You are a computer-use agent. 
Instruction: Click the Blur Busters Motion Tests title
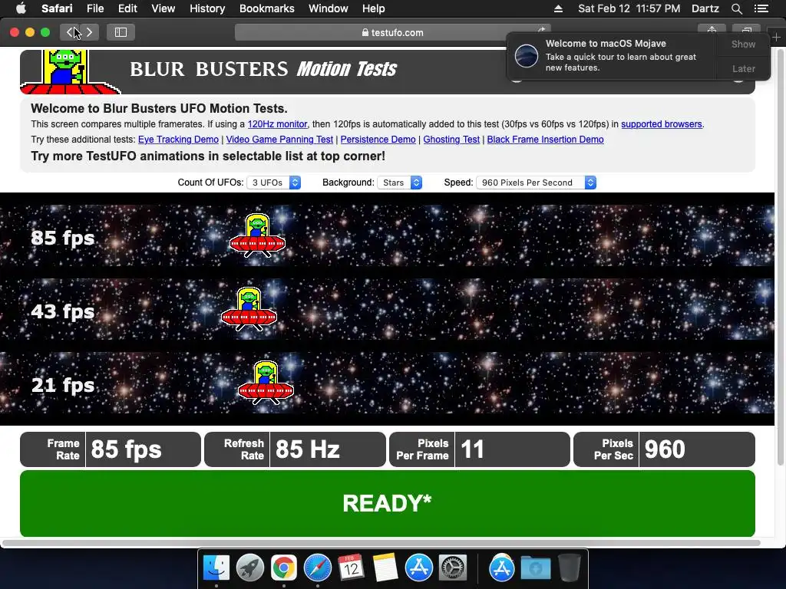click(263, 68)
